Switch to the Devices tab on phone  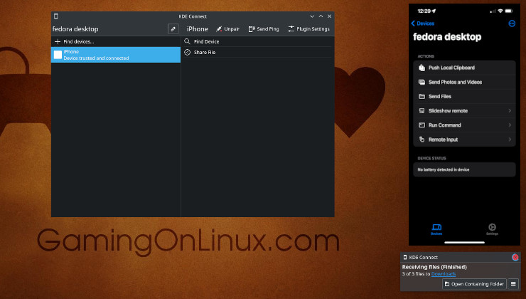pyautogui.click(x=436, y=229)
